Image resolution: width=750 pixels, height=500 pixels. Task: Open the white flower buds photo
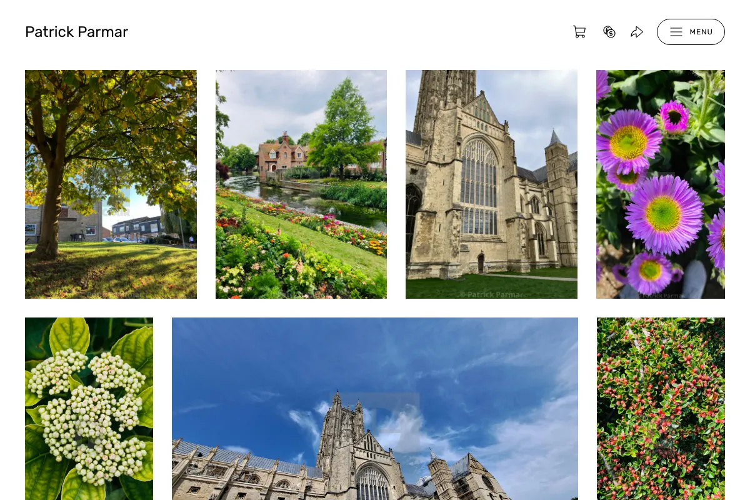pyautogui.click(x=89, y=409)
